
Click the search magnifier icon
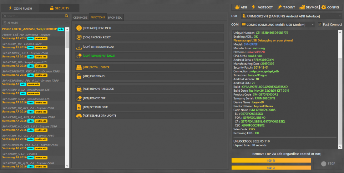pyautogui.click(x=67, y=16)
